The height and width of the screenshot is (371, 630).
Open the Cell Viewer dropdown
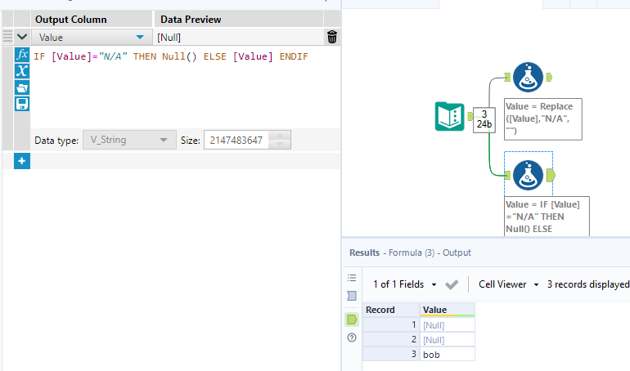click(x=509, y=284)
